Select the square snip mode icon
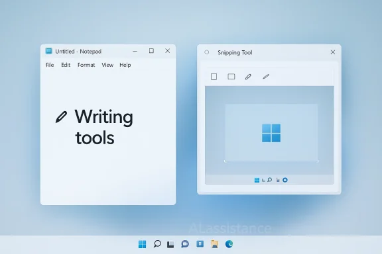Screen dimensions: 382x254 coord(214,77)
